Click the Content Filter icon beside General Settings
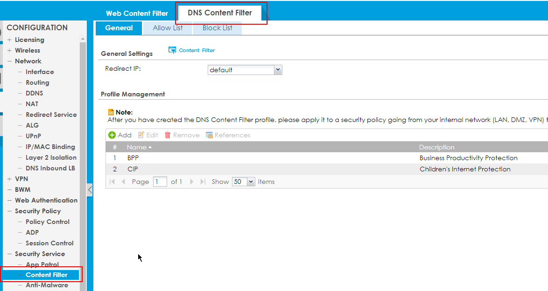Image resolution: width=548 pixels, height=291 pixels. pos(172,50)
